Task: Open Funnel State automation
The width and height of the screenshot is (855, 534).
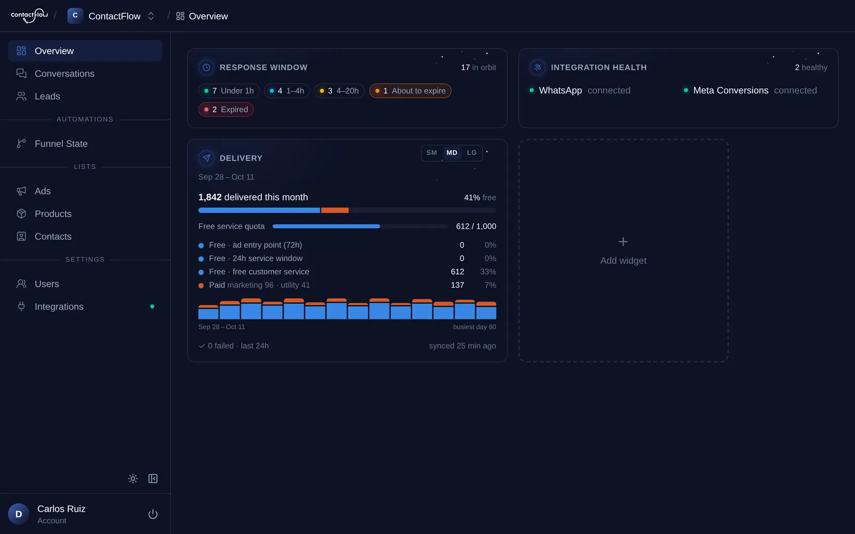Action: tap(85, 144)
